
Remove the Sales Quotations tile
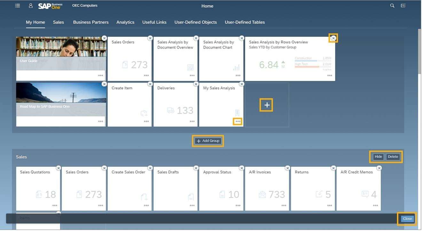click(x=59, y=168)
